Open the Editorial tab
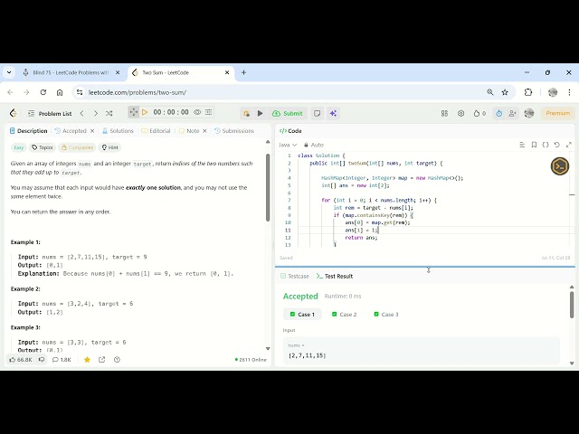The width and height of the screenshot is (579, 434). coord(156,131)
